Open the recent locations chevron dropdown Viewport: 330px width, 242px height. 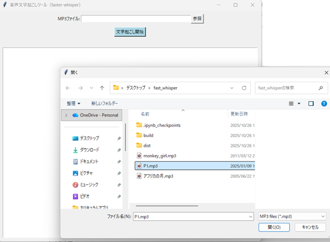[x=91, y=88]
